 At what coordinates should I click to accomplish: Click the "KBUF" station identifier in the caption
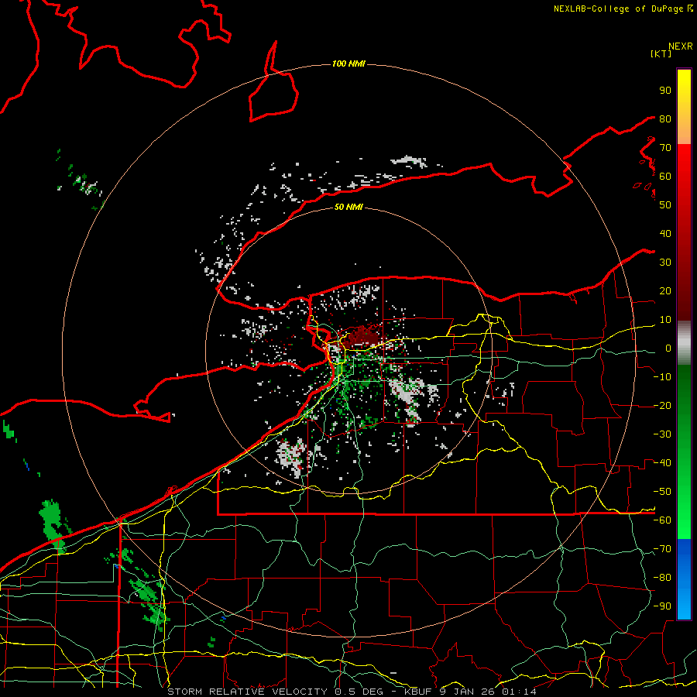coord(418,692)
